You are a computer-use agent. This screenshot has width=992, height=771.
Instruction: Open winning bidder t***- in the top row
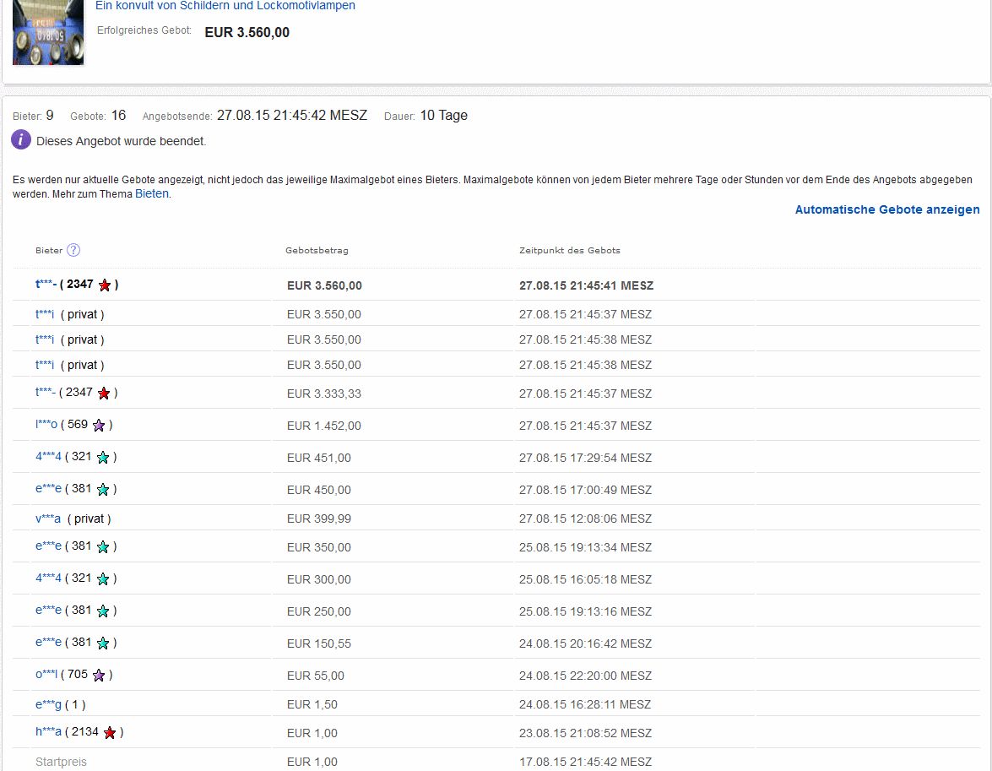pyautogui.click(x=46, y=285)
